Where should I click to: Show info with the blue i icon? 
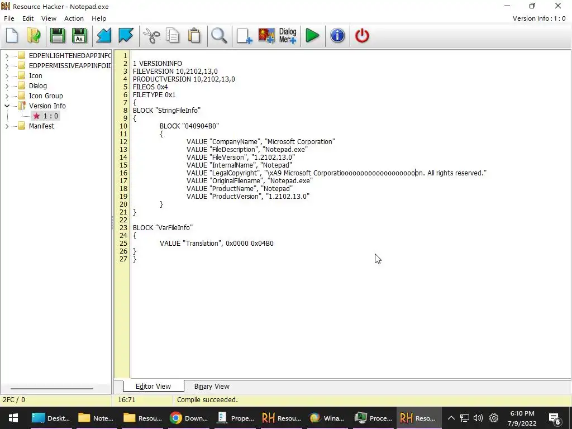coord(337,36)
